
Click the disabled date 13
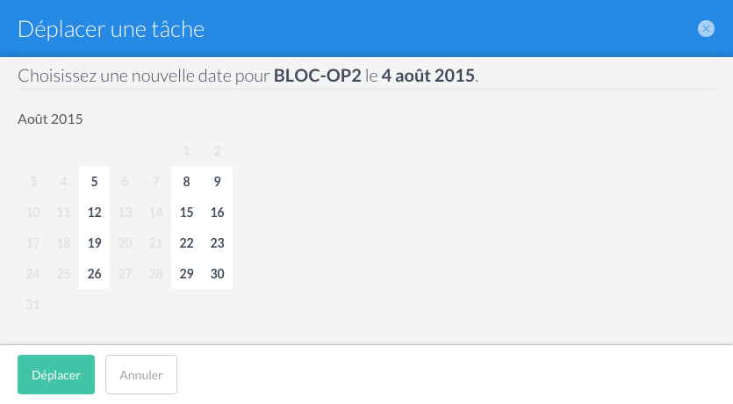coord(125,213)
